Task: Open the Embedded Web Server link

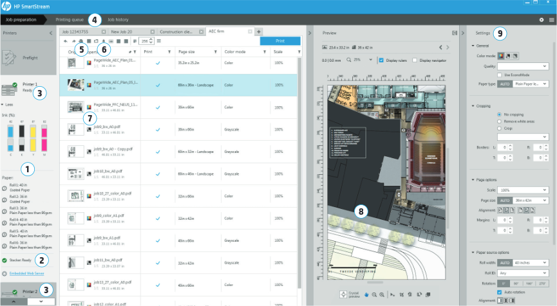Action: pos(27,273)
